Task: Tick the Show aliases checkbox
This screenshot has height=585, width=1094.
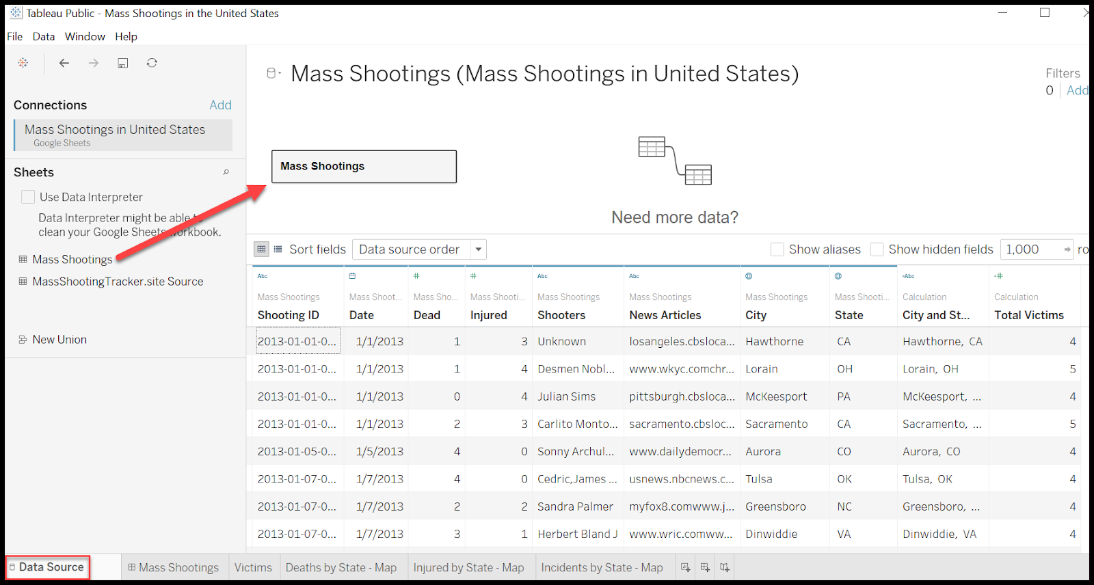Action: [777, 249]
